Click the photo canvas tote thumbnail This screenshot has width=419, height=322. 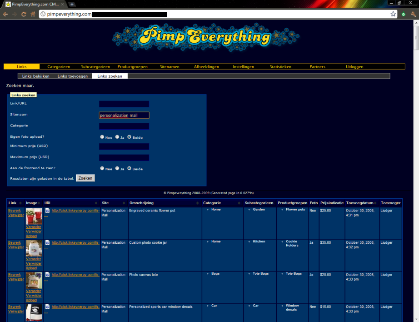(x=34, y=281)
